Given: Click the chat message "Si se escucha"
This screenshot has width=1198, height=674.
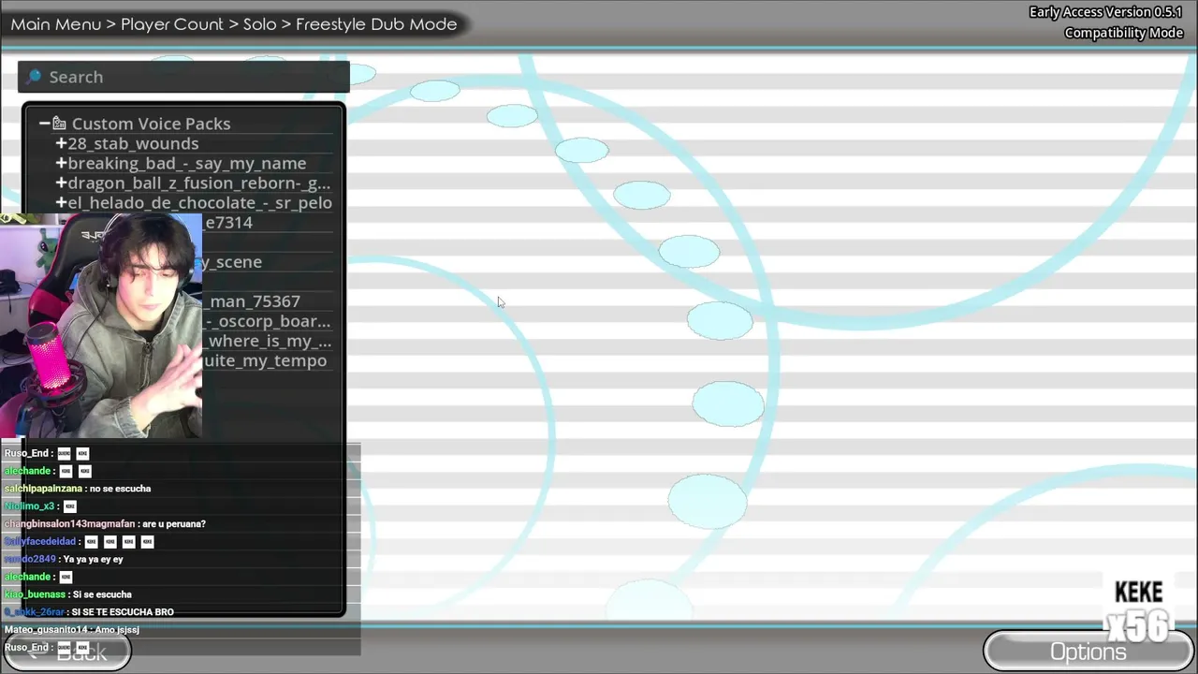Looking at the screenshot, I should (x=102, y=594).
